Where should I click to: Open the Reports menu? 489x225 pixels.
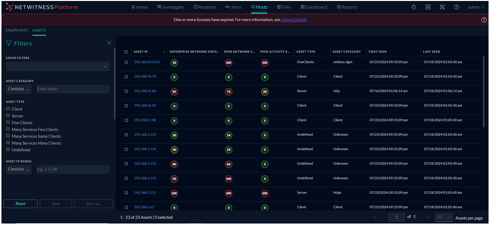pos(347,7)
